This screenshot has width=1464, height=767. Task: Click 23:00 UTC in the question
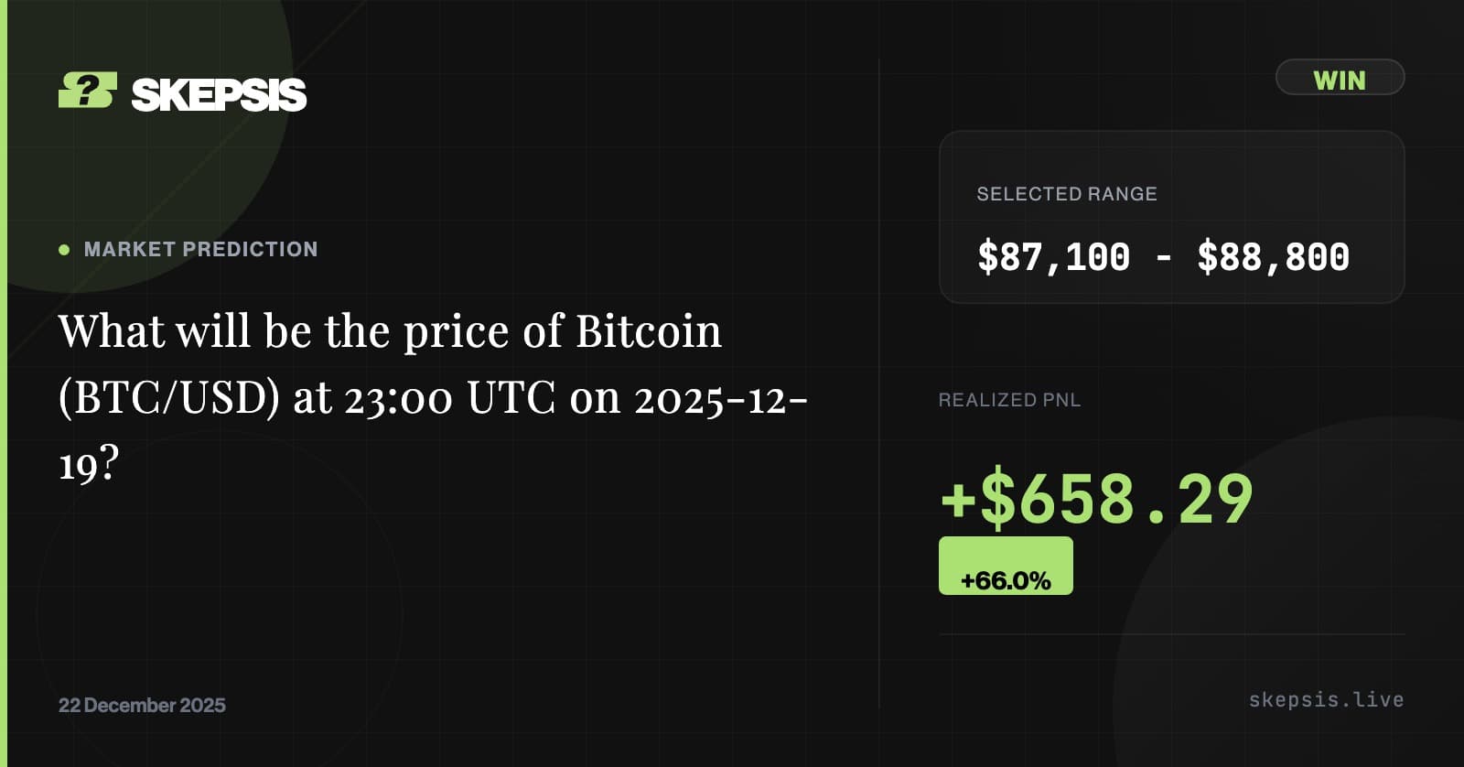point(449,398)
